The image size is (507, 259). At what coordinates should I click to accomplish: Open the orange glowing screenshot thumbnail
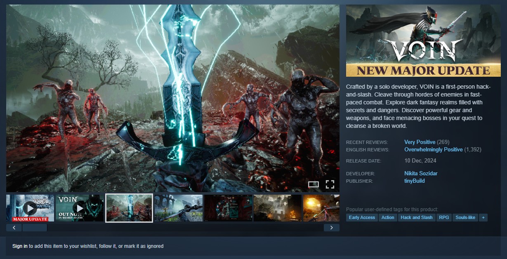click(x=321, y=208)
